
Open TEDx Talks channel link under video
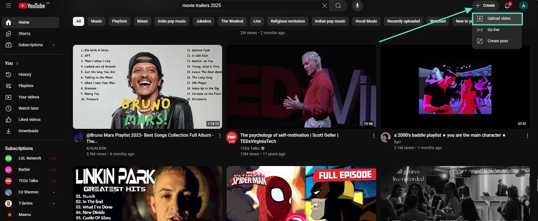[x=250, y=148]
